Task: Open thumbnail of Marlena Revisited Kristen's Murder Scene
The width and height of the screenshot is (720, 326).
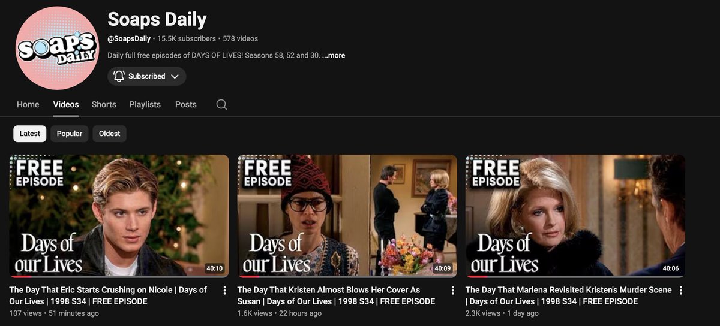Action: click(575, 216)
